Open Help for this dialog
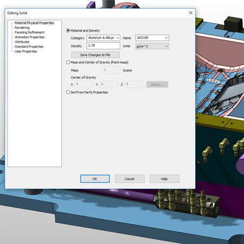The width and height of the screenshot is (244, 244). tap(164, 179)
